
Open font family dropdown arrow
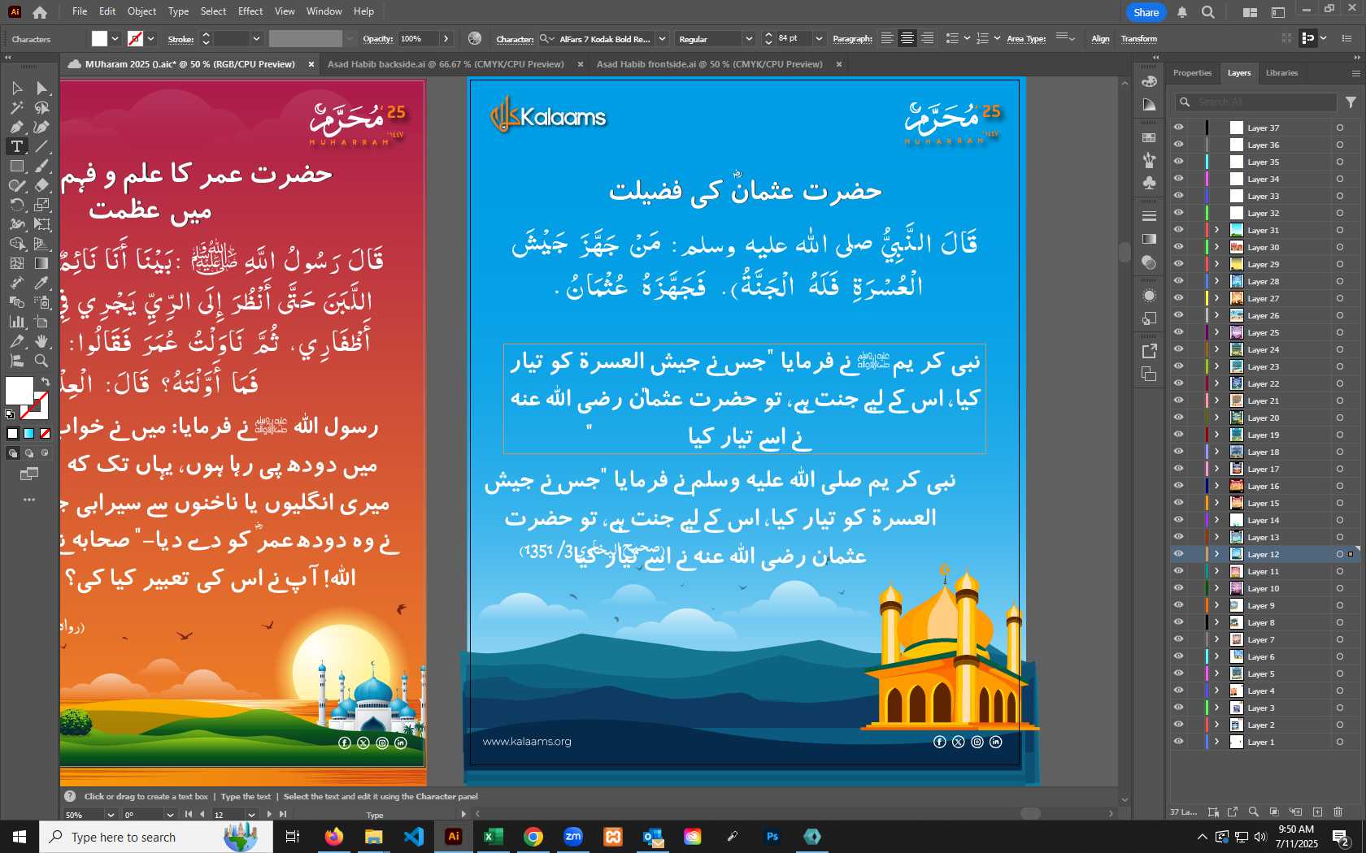point(662,39)
